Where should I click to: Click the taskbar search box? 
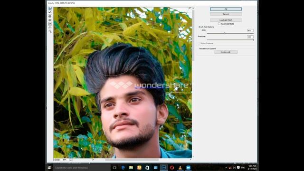point(82,168)
